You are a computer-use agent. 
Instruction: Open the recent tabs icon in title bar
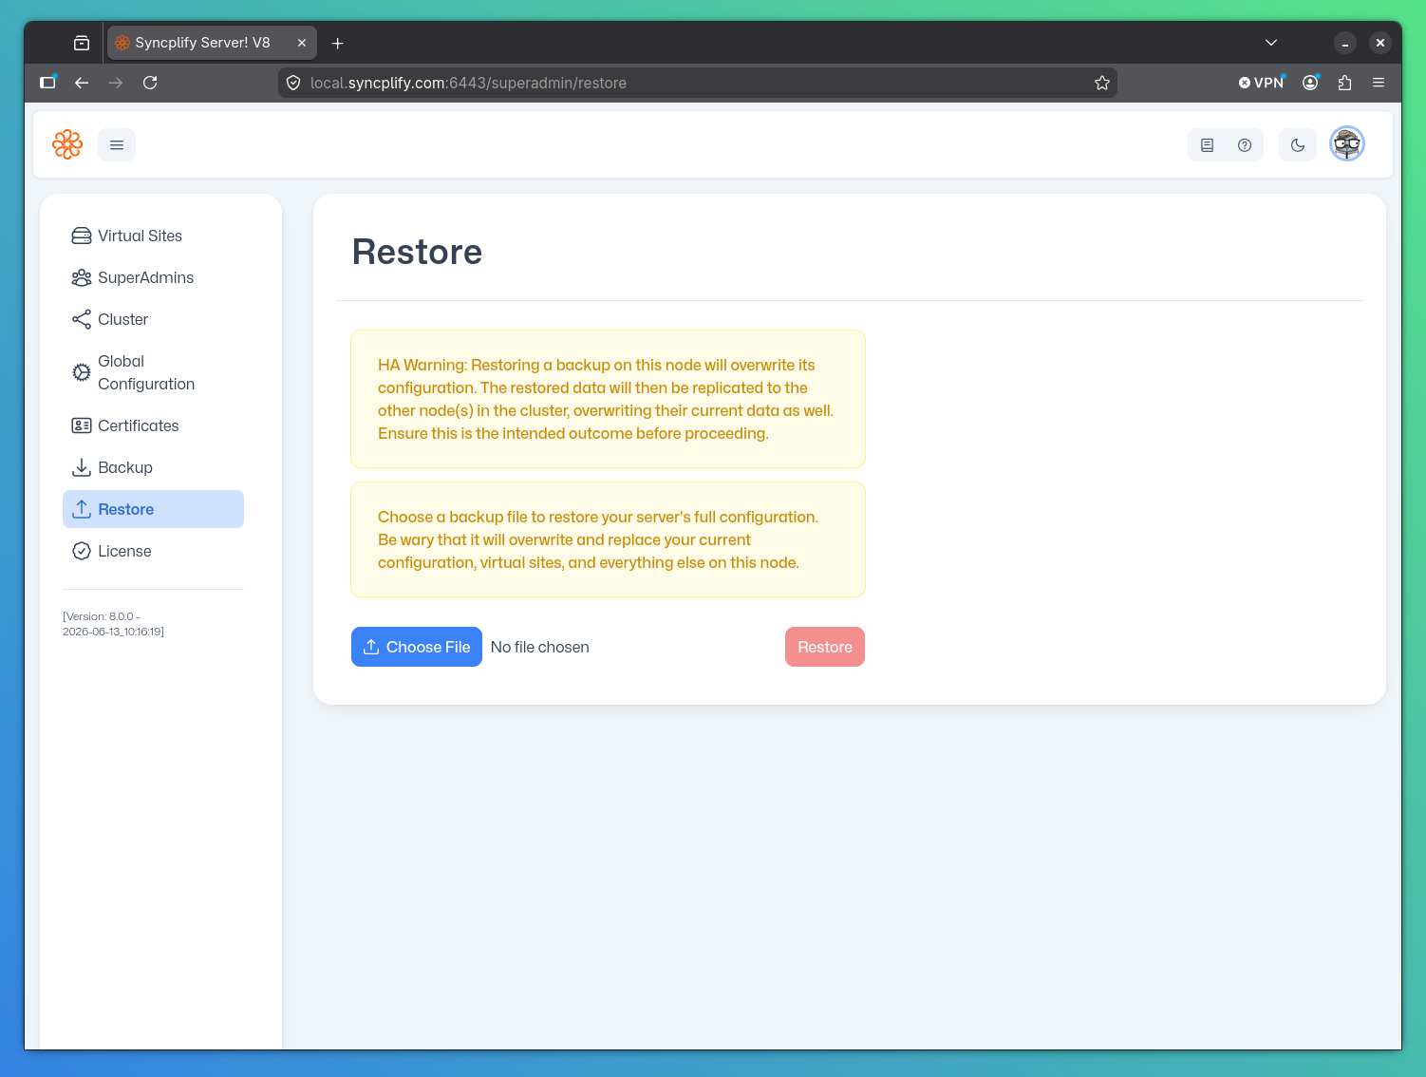point(82,43)
